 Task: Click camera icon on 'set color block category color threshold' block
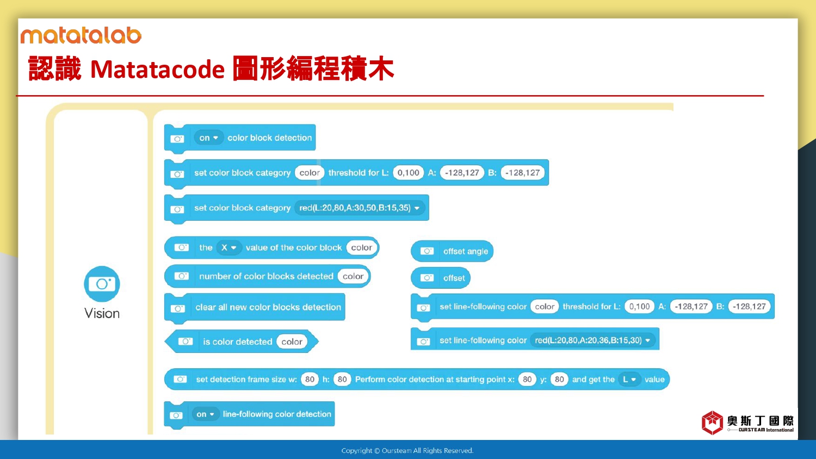click(177, 174)
